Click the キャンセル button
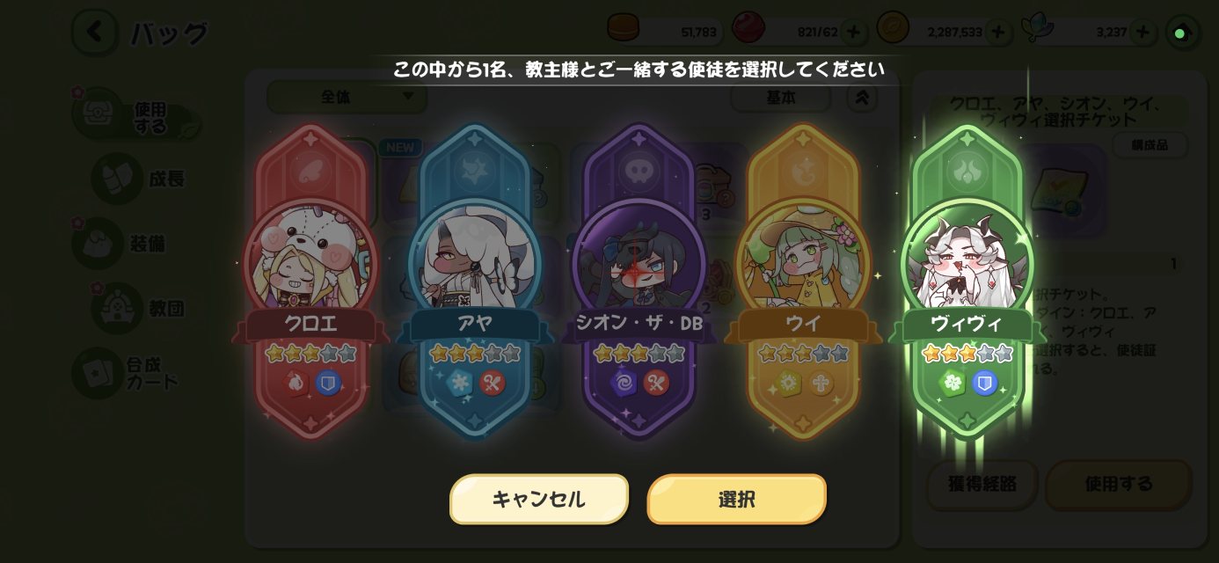1219x563 pixels. pos(539,500)
